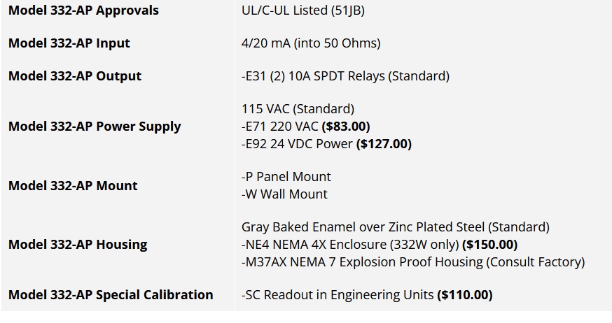Click the -E71 220 VAC option
This screenshot has height=323, width=612.
pos(280,127)
